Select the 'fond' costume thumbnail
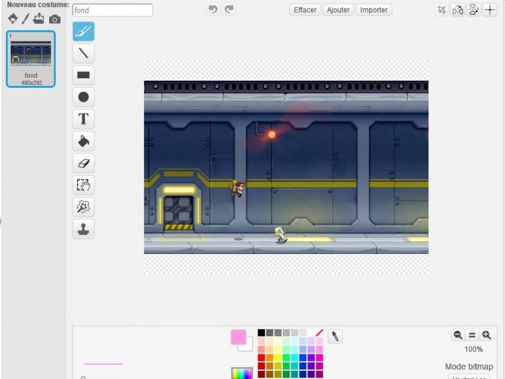505x379 pixels. click(x=31, y=59)
